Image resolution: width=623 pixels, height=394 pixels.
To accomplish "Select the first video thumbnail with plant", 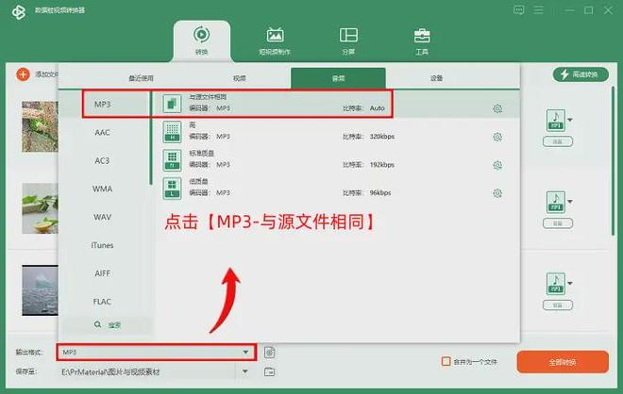I will [40, 126].
